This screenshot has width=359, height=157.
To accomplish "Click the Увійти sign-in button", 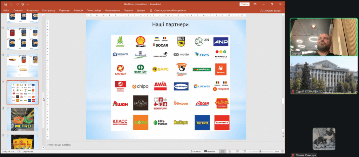I will [x=245, y=4].
